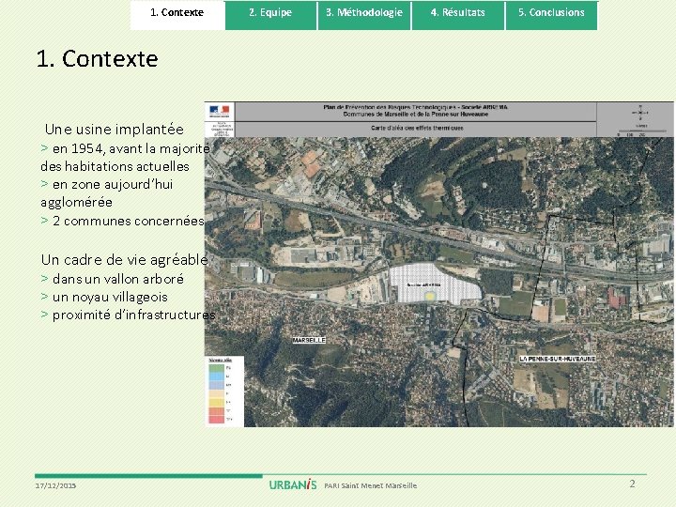
Task: Click the slide number '2' in the footer
Action: tap(632, 484)
